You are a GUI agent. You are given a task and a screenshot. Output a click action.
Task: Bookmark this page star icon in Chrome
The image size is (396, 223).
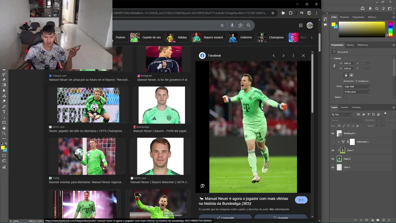pos(273,13)
